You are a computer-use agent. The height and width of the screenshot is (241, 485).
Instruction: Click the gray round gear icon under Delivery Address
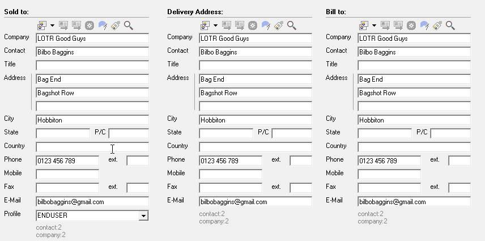(253, 26)
